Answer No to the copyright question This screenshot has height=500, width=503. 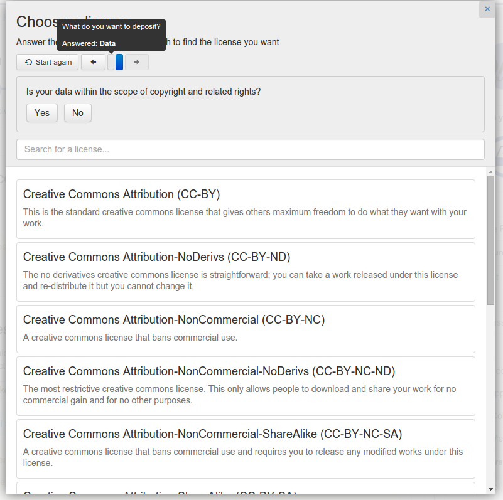pyautogui.click(x=78, y=113)
